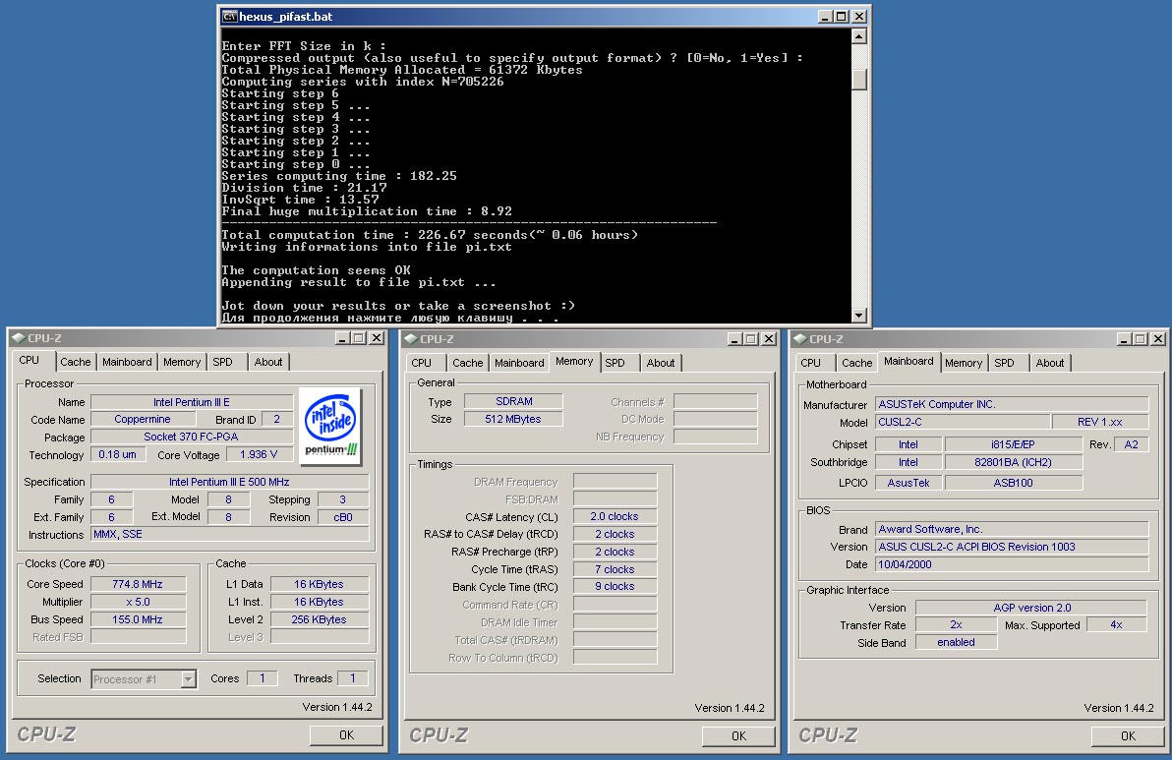Click the Bus Speed value 155.0 MHz
The height and width of the screenshot is (760, 1172).
click(x=138, y=619)
